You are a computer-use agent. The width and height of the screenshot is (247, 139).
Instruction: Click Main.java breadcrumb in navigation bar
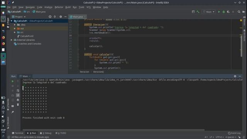[x=39, y=12]
